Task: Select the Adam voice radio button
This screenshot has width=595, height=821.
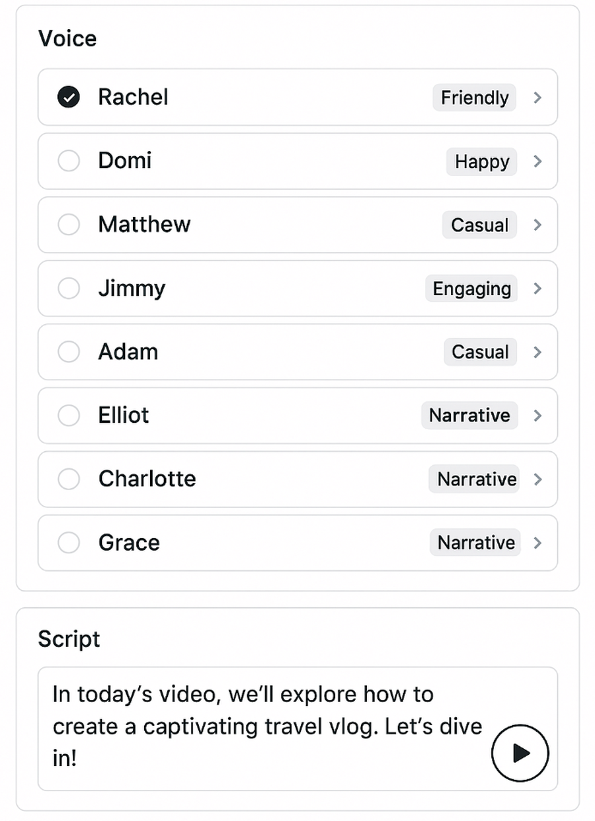Action: tap(69, 351)
